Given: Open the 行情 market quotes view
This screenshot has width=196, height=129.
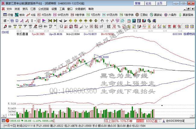Looking at the screenshot, I should 8,15.
